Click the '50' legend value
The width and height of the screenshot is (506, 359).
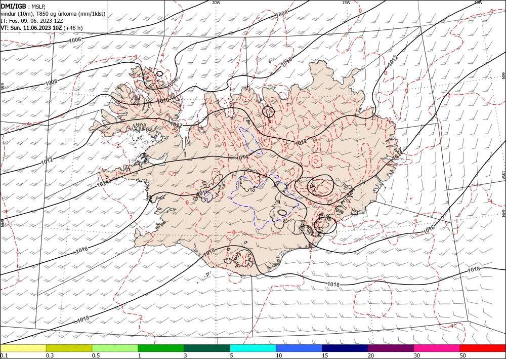pos(463,355)
